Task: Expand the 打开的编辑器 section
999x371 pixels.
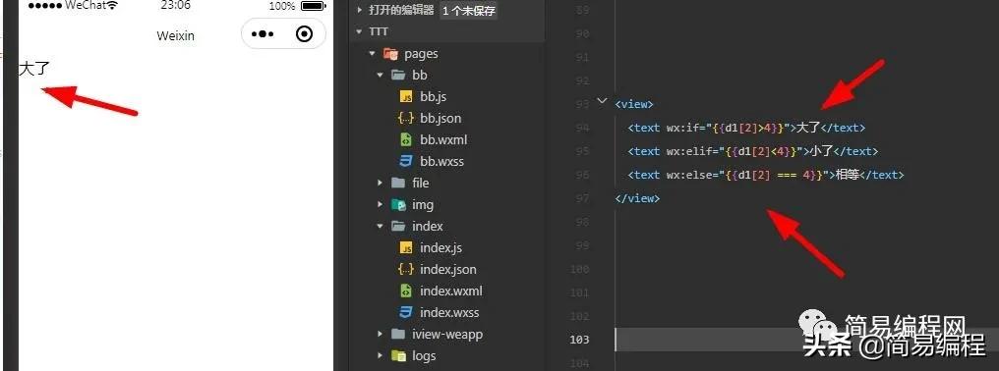Action: pyautogui.click(x=360, y=10)
